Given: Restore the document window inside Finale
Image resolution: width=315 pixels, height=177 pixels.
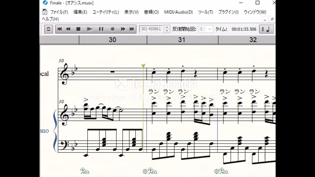Looking at the screenshot, I should coord(272,19).
